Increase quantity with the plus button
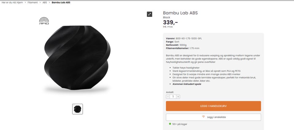The width and height of the screenshot is (294, 130). tap(178, 96)
